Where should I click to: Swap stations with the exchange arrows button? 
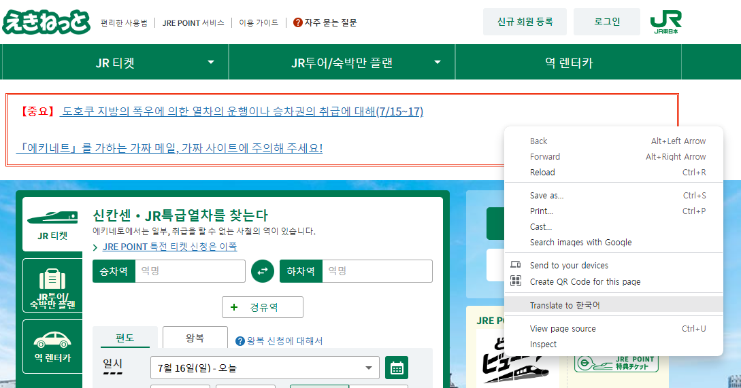pos(263,271)
